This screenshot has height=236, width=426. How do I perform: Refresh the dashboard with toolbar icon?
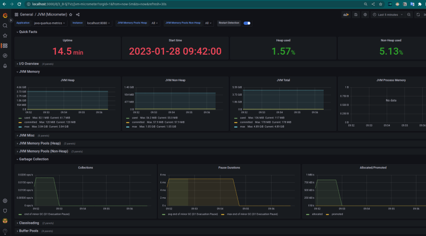pyautogui.click(x=418, y=15)
